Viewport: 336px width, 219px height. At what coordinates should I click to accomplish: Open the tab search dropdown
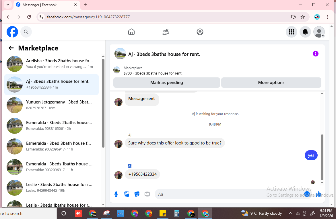pyautogui.click(x=8, y=5)
